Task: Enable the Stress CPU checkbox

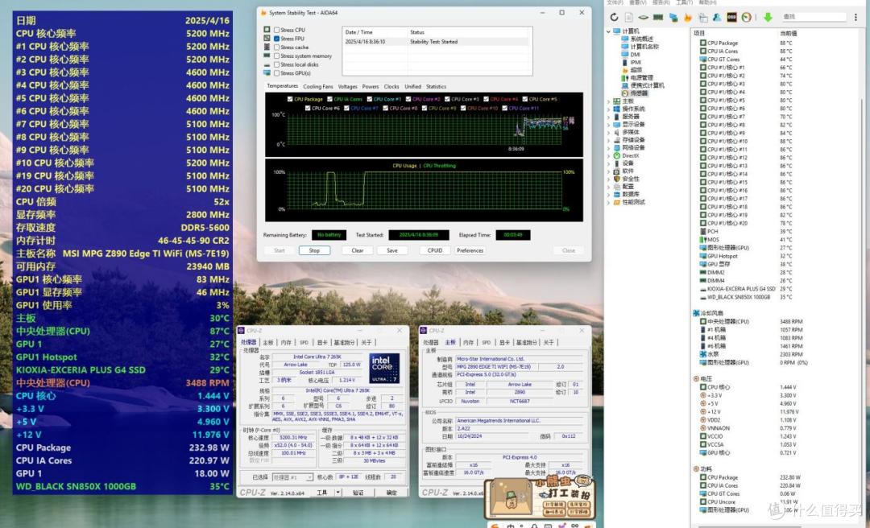Action: click(x=277, y=30)
